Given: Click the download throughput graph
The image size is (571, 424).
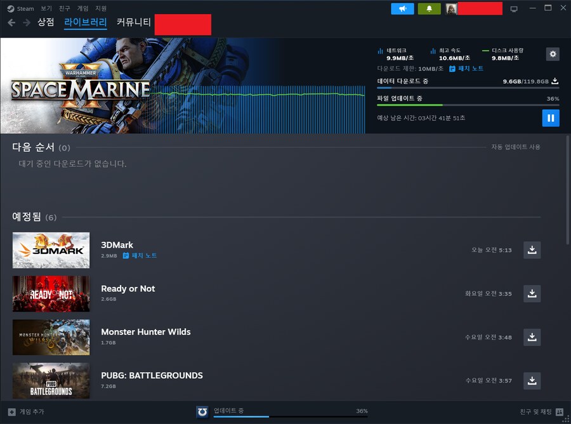Looking at the screenshot, I should pos(258,109).
